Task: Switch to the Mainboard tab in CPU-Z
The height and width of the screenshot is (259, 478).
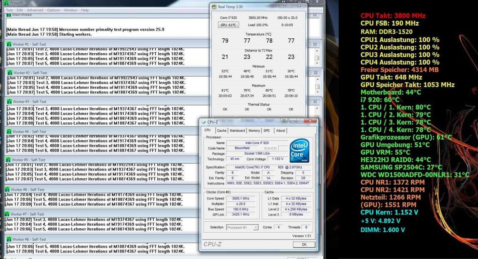Action: point(237,131)
